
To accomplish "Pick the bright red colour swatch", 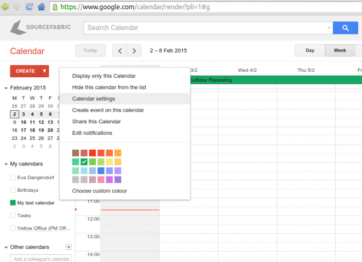I will 93,153.
